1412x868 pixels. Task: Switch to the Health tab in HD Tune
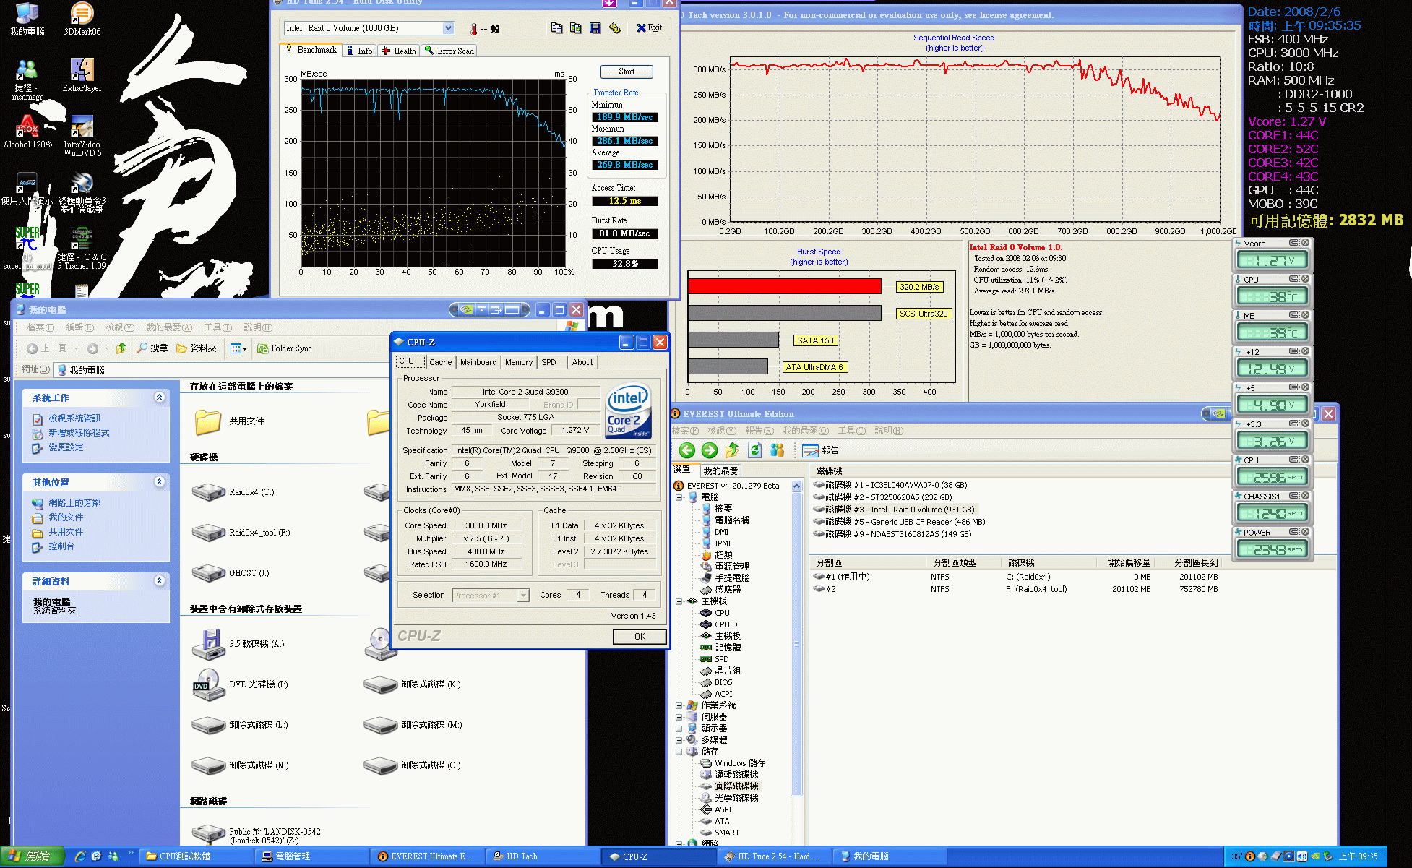[398, 51]
